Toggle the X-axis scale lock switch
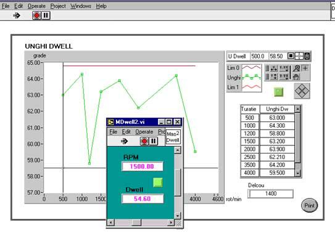Viewport: 335px width, 238px height. (x=267, y=68)
